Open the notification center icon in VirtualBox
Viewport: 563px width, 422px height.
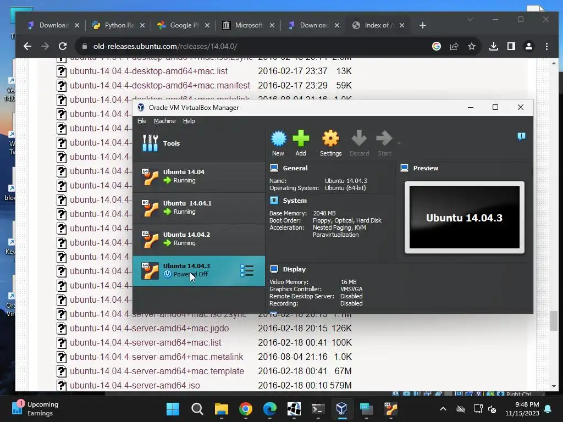point(521,136)
